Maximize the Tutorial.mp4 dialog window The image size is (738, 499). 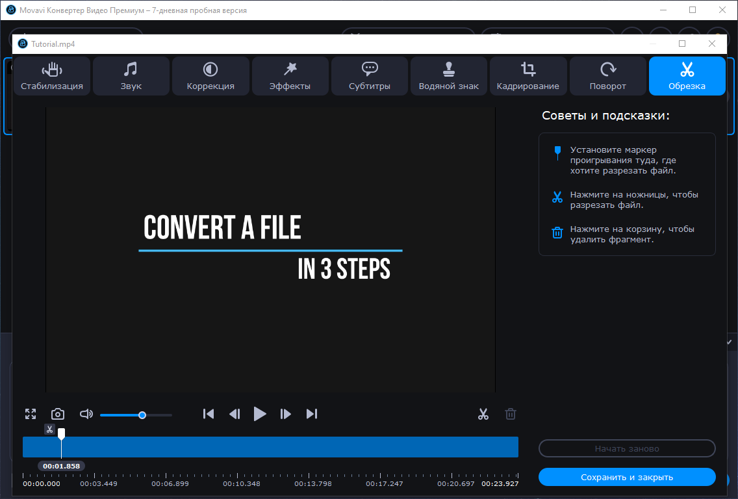click(682, 44)
